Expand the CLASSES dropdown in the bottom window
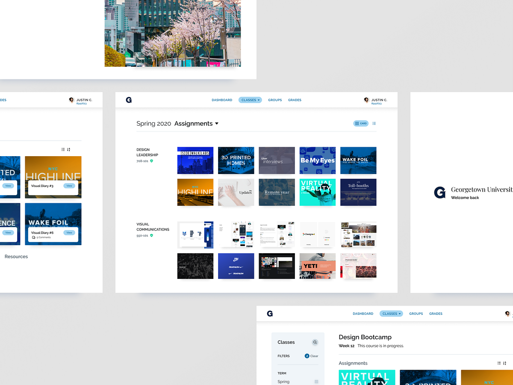Image resolution: width=513 pixels, height=385 pixels. point(391,313)
